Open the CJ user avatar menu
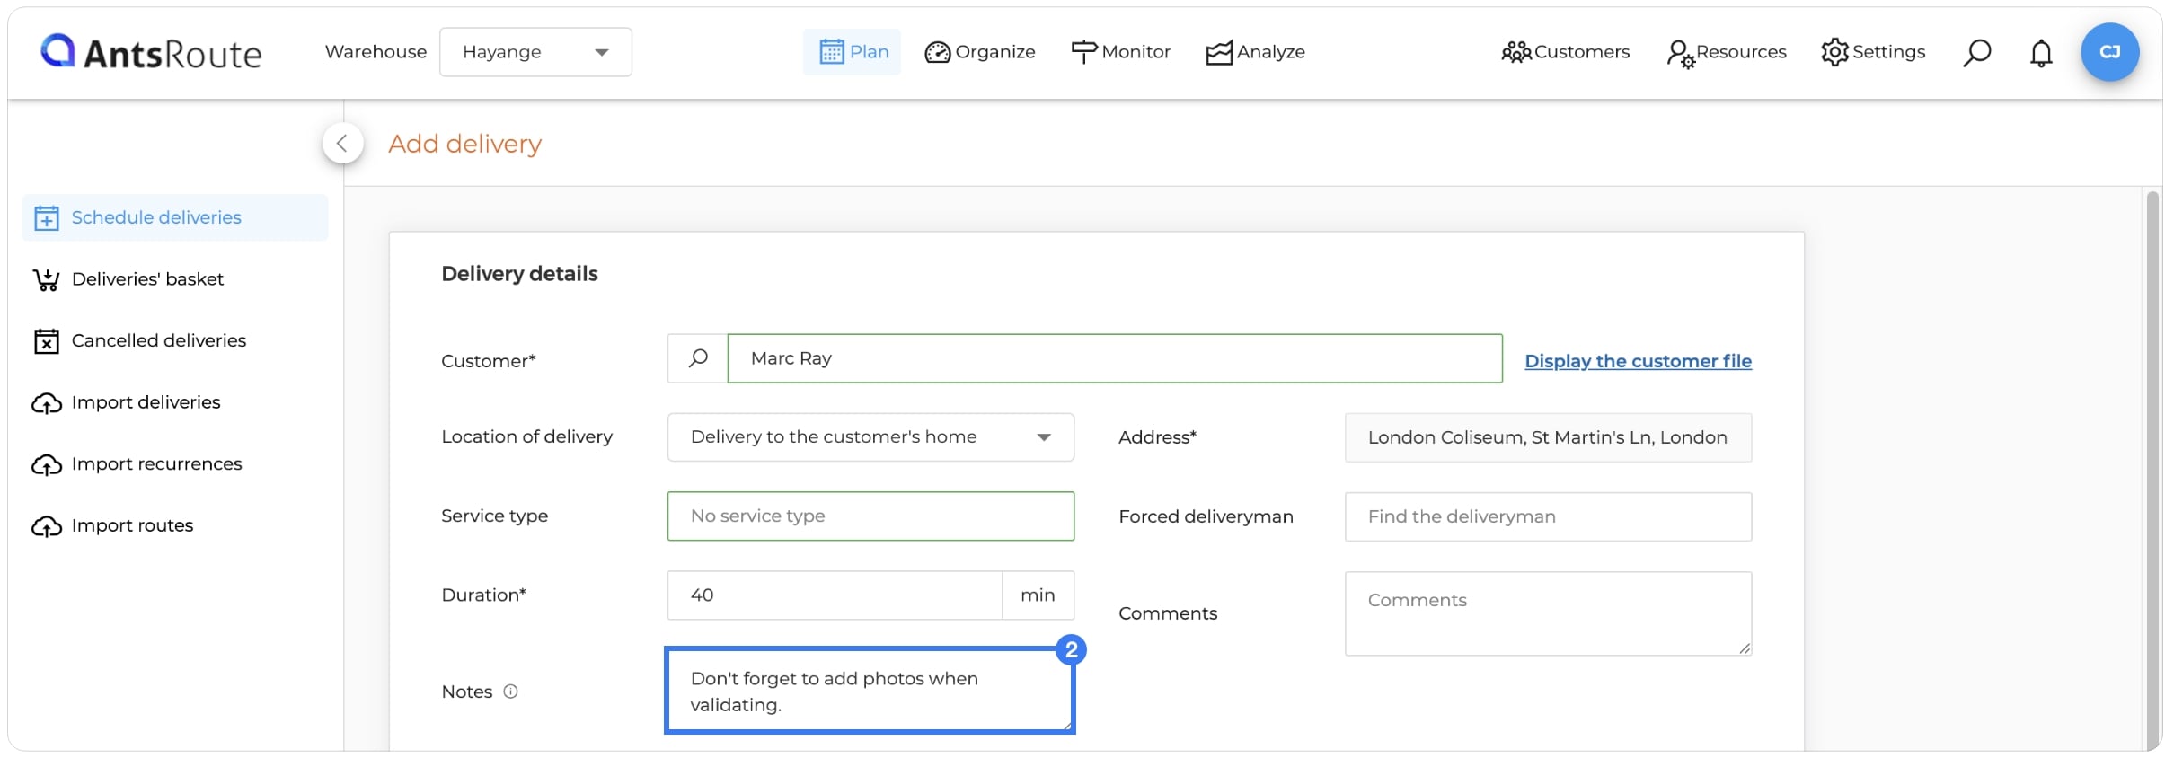 [x=2109, y=52]
